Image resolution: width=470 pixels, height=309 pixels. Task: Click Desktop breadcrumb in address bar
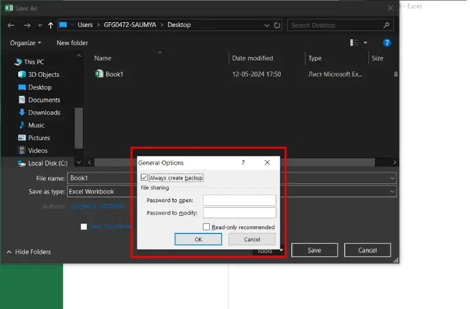coord(179,25)
